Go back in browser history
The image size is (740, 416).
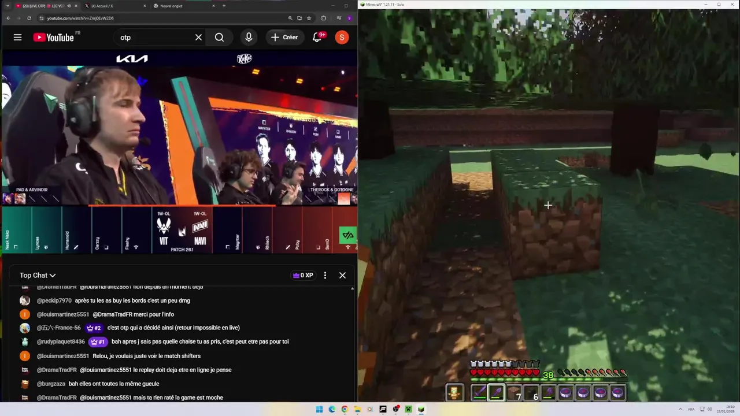[8, 18]
